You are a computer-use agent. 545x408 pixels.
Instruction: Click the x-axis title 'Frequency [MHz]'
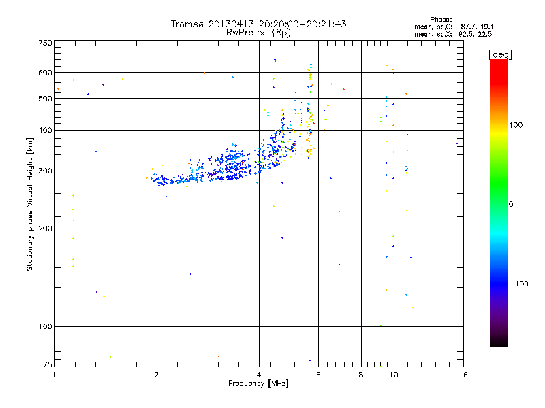click(x=258, y=384)
